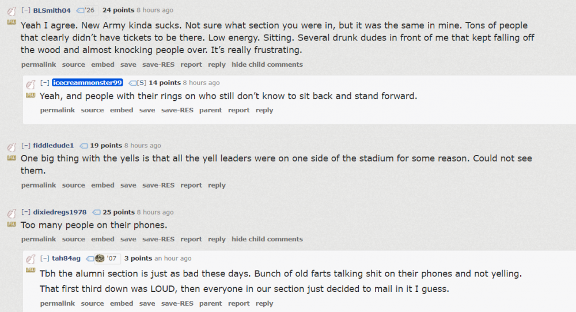The width and height of the screenshot is (576, 312).
Task: Downvote BLSmith04's comment with the LSU icon
Action: [x=12, y=22]
